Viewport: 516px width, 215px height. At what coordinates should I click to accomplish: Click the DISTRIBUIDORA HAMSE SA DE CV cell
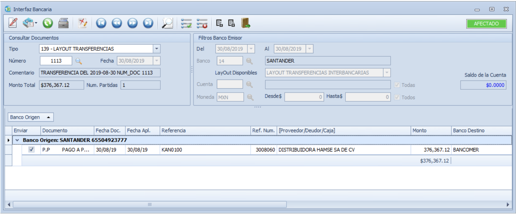[x=344, y=150]
